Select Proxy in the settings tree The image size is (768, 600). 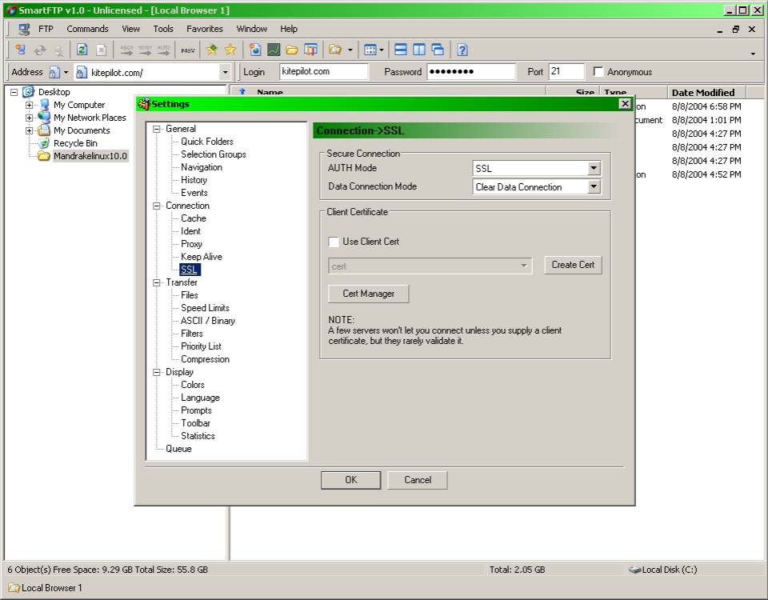point(191,244)
